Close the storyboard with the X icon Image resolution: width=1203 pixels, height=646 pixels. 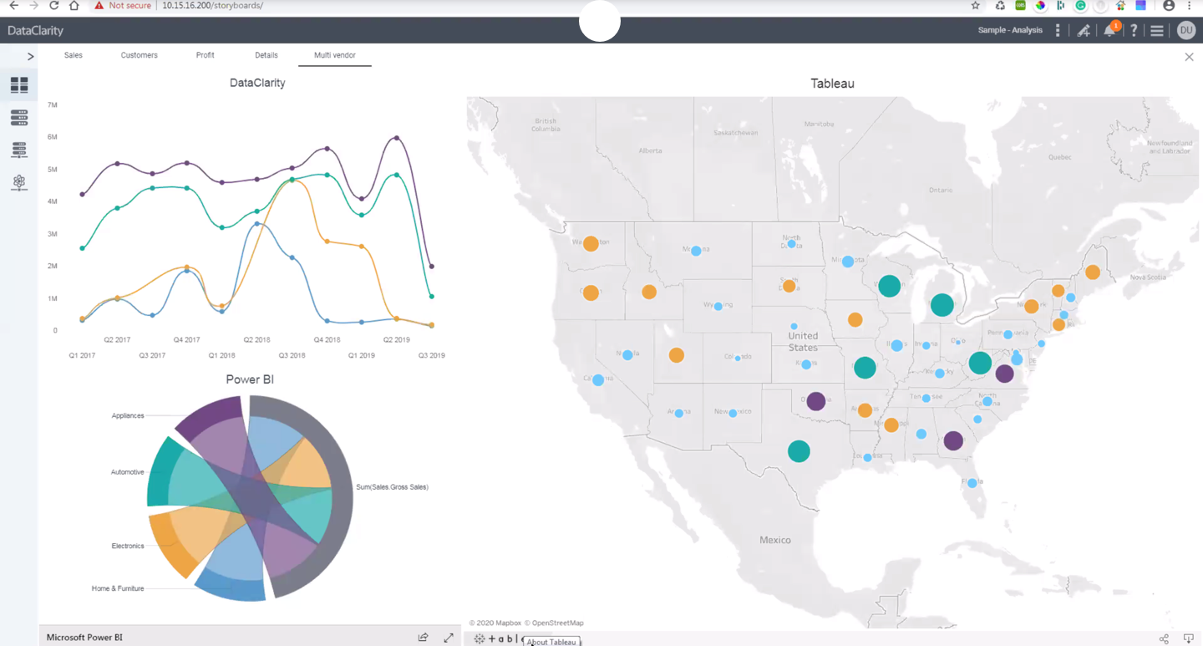point(1190,57)
